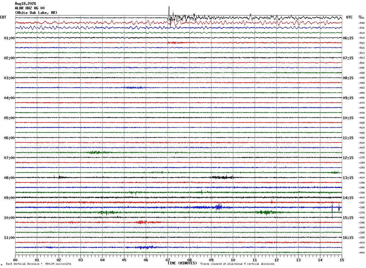The width and height of the screenshot is (366, 268).
Task: Select the Aug18,2026 date label
Action: tap(25, 4)
